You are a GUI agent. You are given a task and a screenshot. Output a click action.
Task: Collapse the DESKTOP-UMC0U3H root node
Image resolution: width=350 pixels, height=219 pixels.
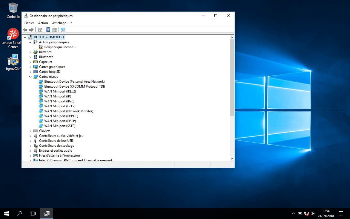tap(25, 37)
